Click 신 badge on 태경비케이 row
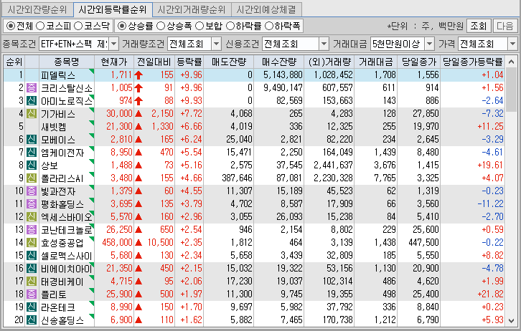This screenshot has width=521, height=331. click(x=32, y=282)
